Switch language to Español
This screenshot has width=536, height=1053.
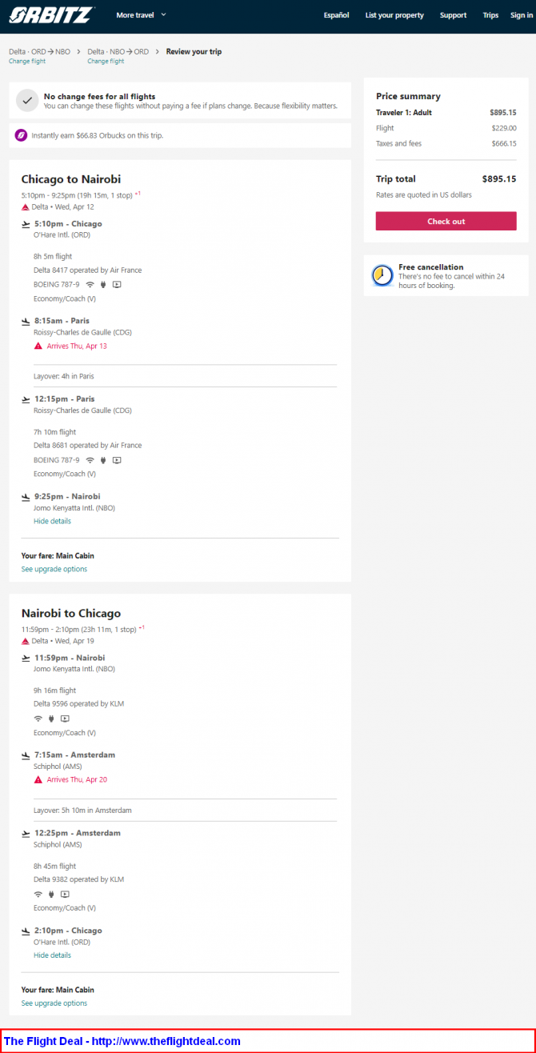(336, 15)
